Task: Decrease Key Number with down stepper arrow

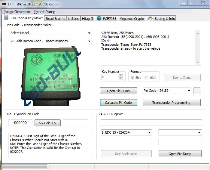Action: [x=121, y=79]
